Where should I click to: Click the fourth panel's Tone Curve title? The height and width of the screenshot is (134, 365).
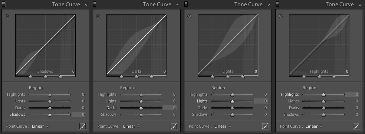pos(340,4)
